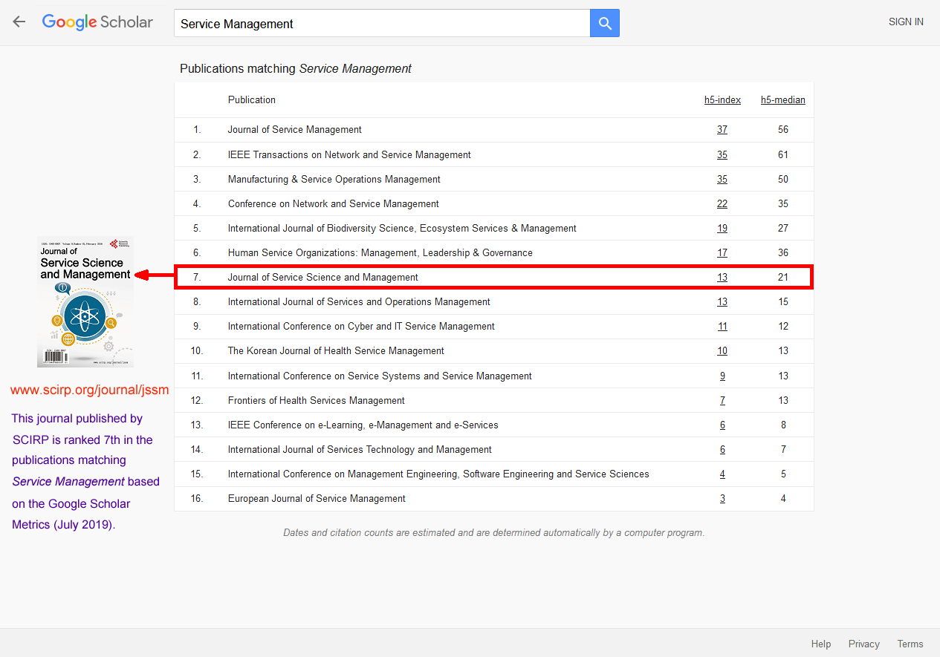The height and width of the screenshot is (657, 940).
Task: Click h5-index 19 for Biodiversity Science journal
Action: pyautogui.click(x=722, y=229)
